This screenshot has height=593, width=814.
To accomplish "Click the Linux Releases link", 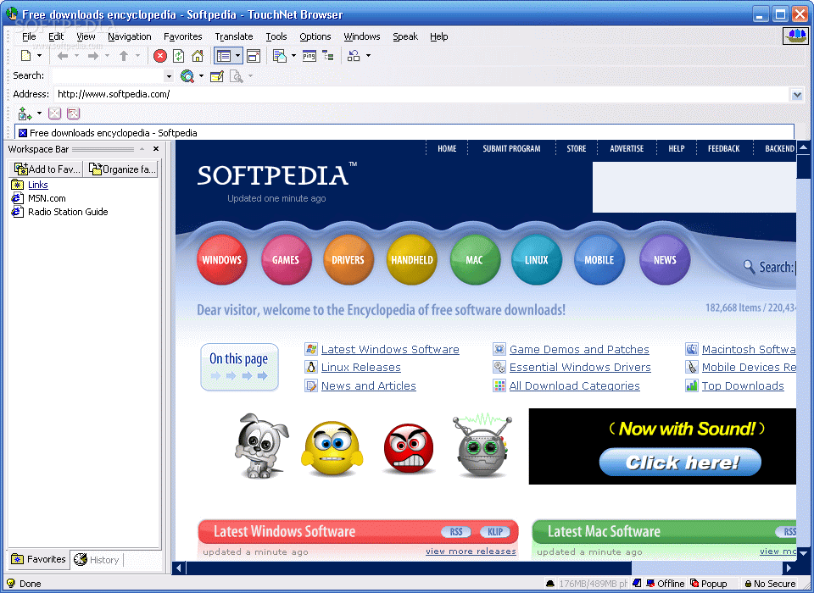I will click(x=361, y=368).
